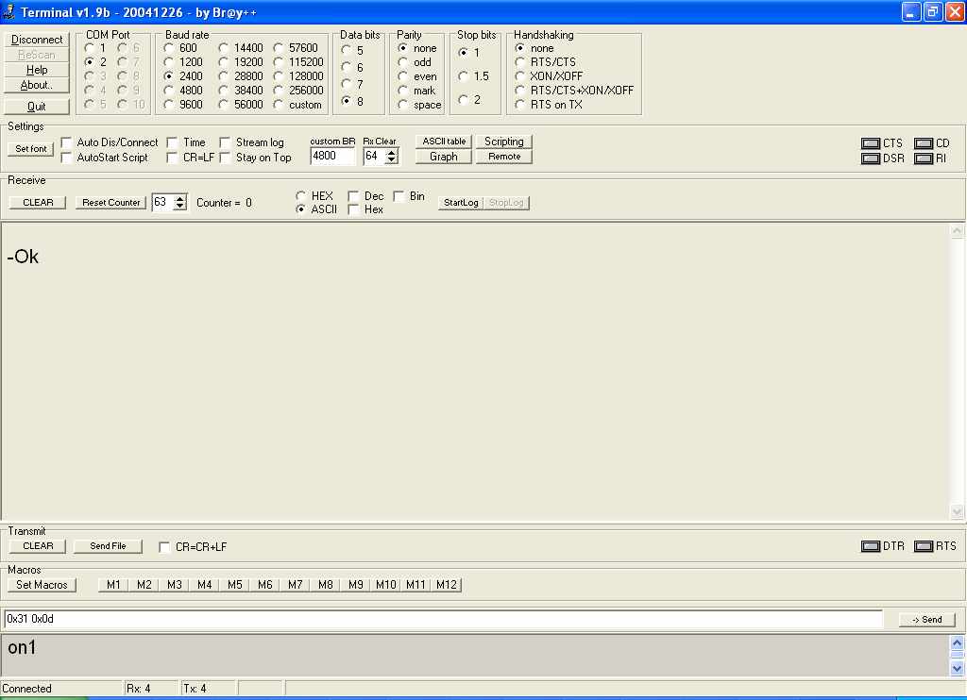Screen dimensions: 967x700
Task: Click the CD status indicator
Action: 924,143
